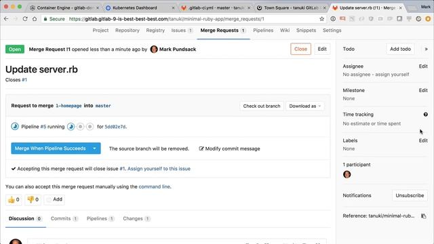Open the Wiki tab
This screenshot has height=244, width=434.
[x=285, y=30]
